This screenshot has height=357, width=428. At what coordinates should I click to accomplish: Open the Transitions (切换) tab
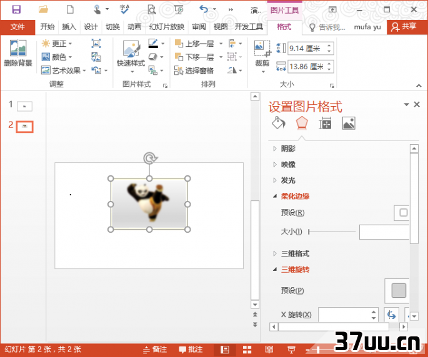[x=112, y=27]
